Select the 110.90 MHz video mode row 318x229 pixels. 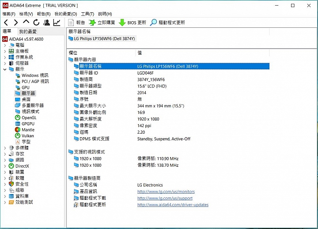171,159
